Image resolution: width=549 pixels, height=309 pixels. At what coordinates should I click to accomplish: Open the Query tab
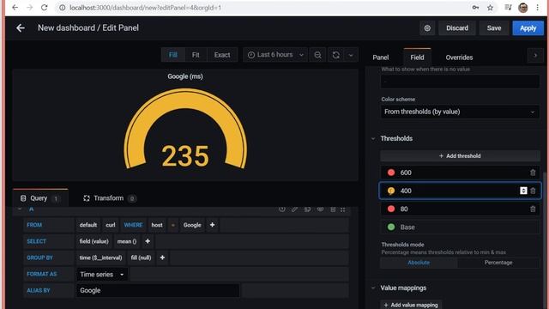pyautogui.click(x=40, y=198)
